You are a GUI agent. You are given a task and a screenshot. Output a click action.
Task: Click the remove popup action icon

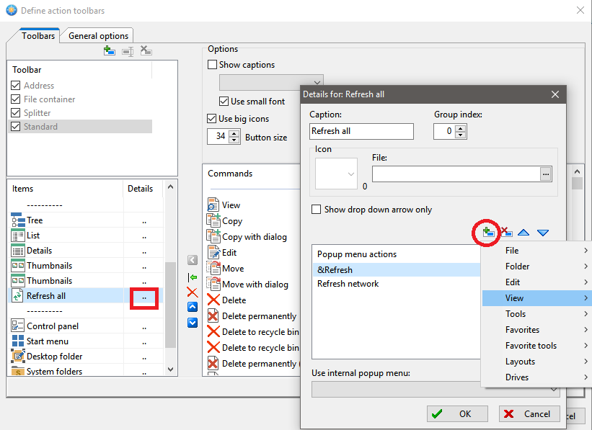click(506, 232)
